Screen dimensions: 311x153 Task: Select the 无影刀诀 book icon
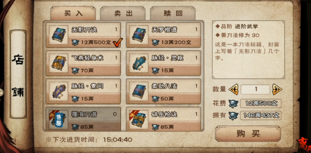point(57,35)
